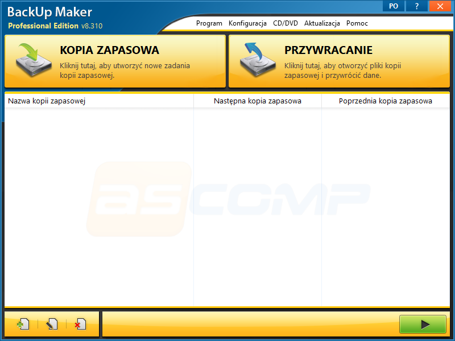Open the CD/DVD menu
Viewport: 455px width, 341px height.
(x=286, y=23)
